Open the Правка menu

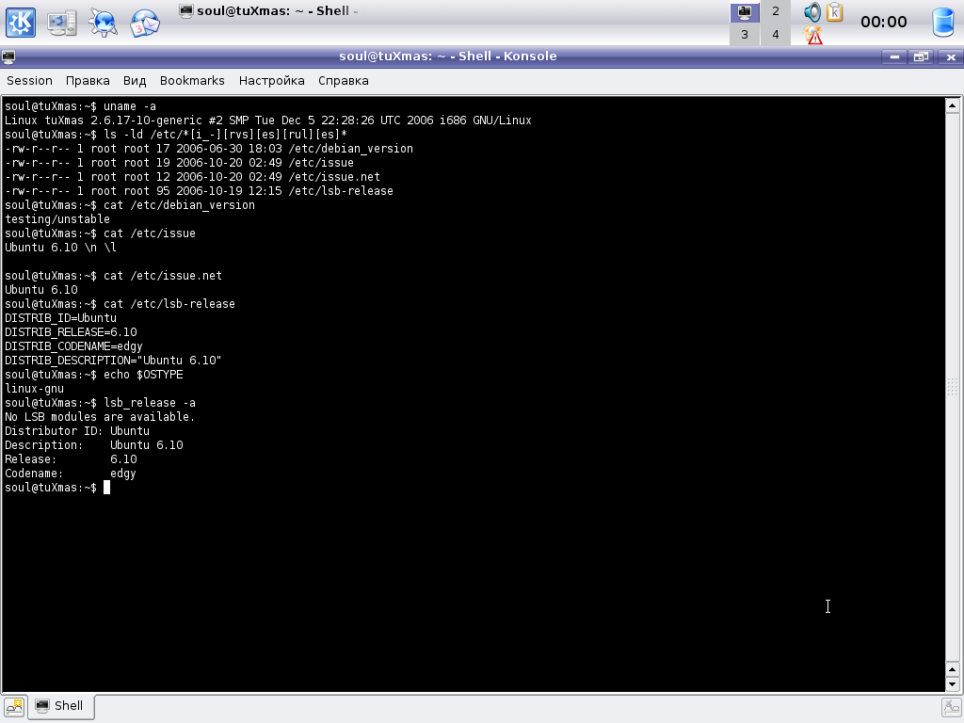pyautogui.click(x=88, y=81)
